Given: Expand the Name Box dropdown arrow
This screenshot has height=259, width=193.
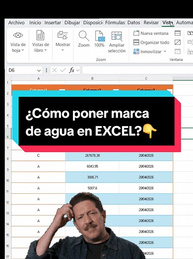Looking at the screenshot, I should coord(39,71).
